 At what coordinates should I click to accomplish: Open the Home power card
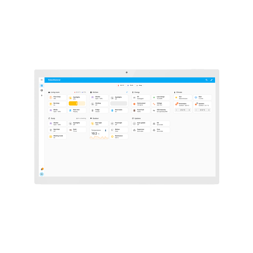(x=141, y=104)
